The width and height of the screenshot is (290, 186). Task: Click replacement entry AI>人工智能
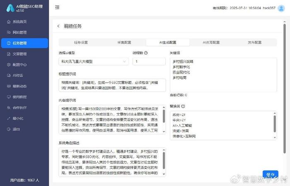[182, 126]
